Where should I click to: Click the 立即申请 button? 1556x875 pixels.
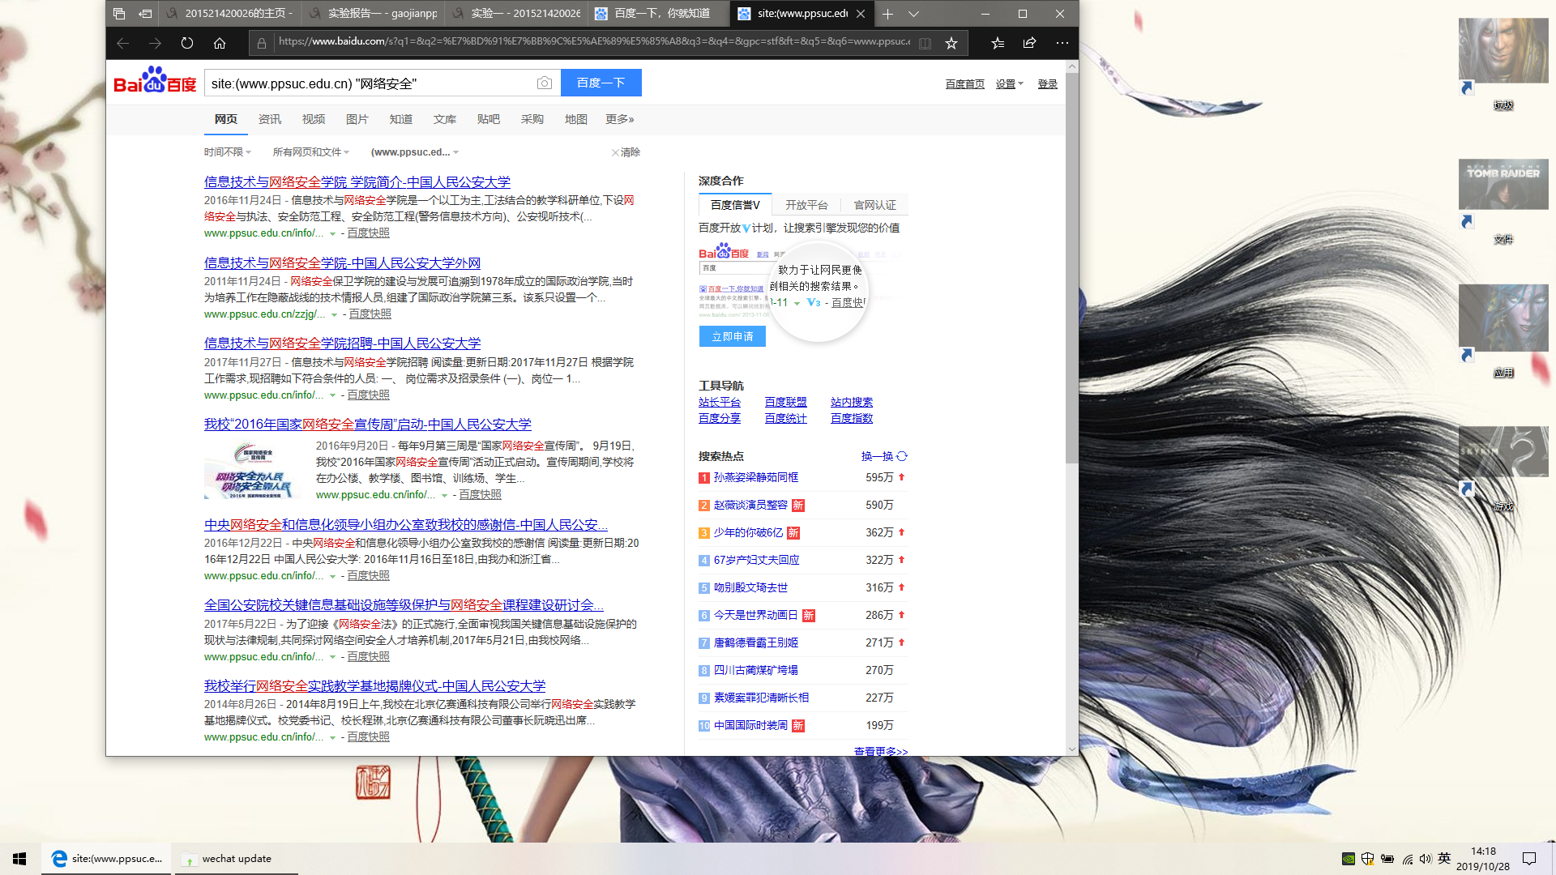[x=732, y=336]
